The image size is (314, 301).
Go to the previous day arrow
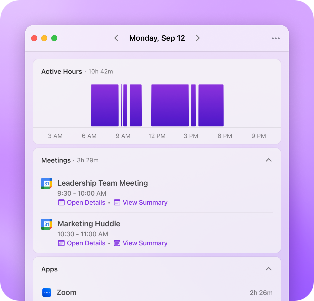pyautogui.click(x=116, y=38)
